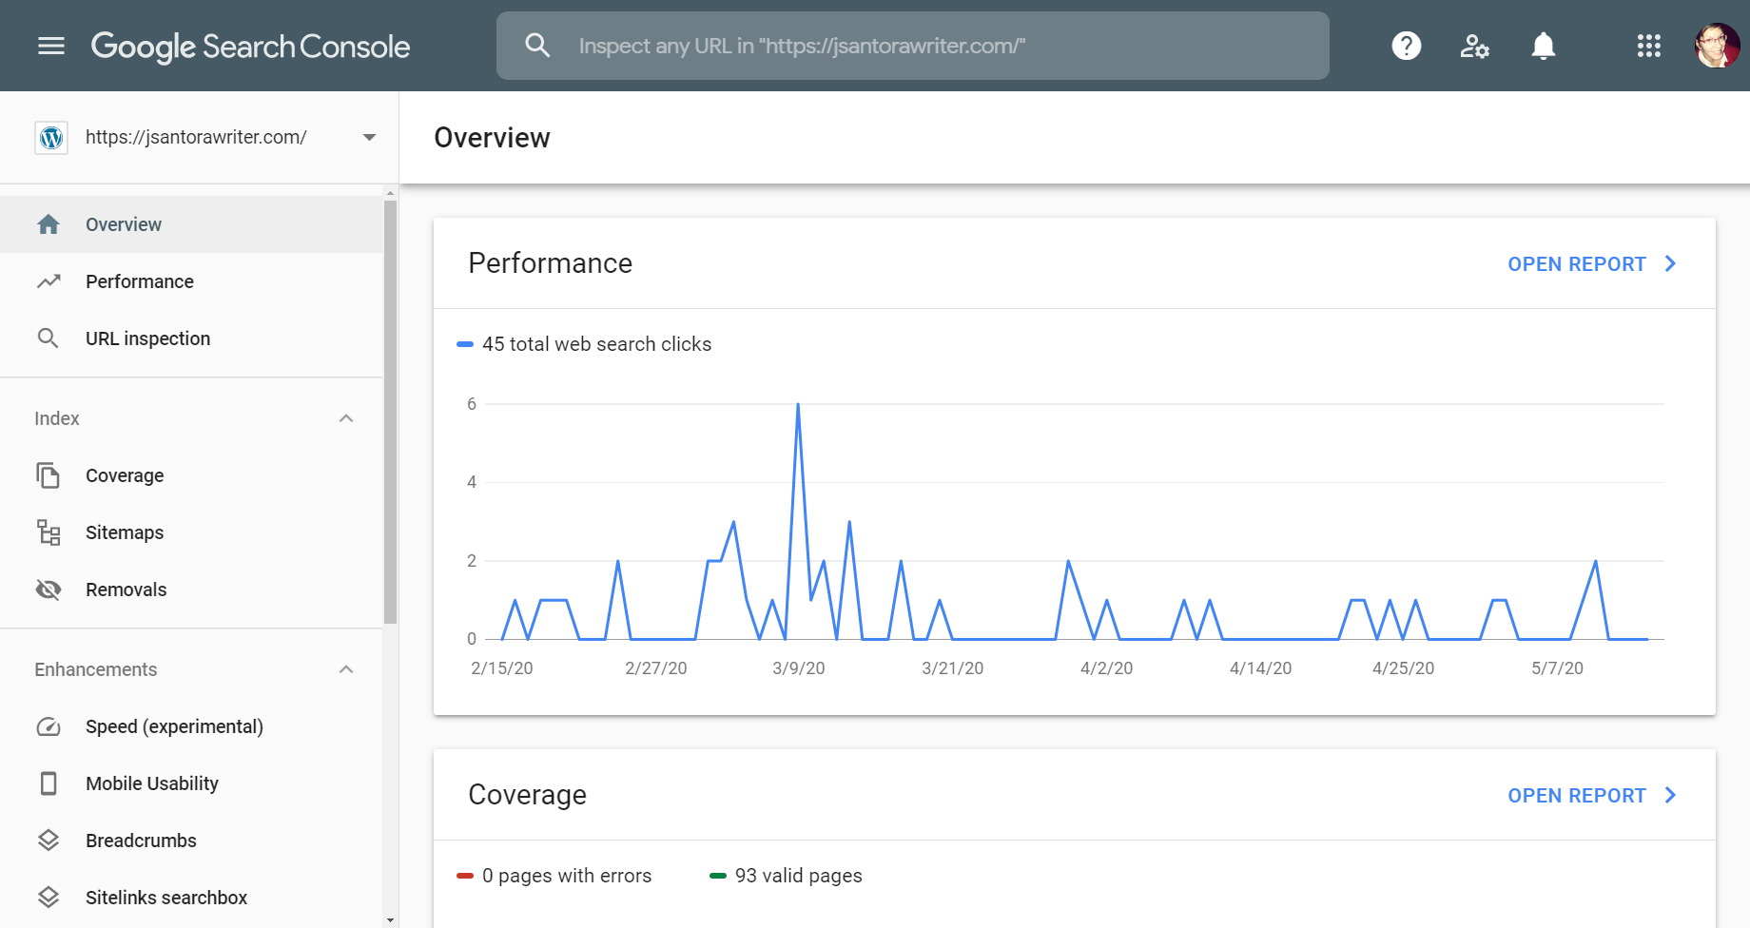Image resolution: width=1750 pixels, height=928 pixels.
Task: Open the Breadcrumbs enhancement report
Action: [x=140, y=840]
